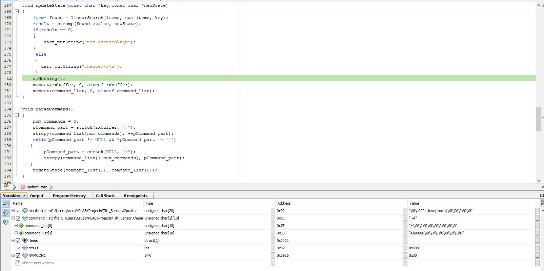Screen dimensions: 544x271
Task: Click the Name column header
Action: [77, 203]
